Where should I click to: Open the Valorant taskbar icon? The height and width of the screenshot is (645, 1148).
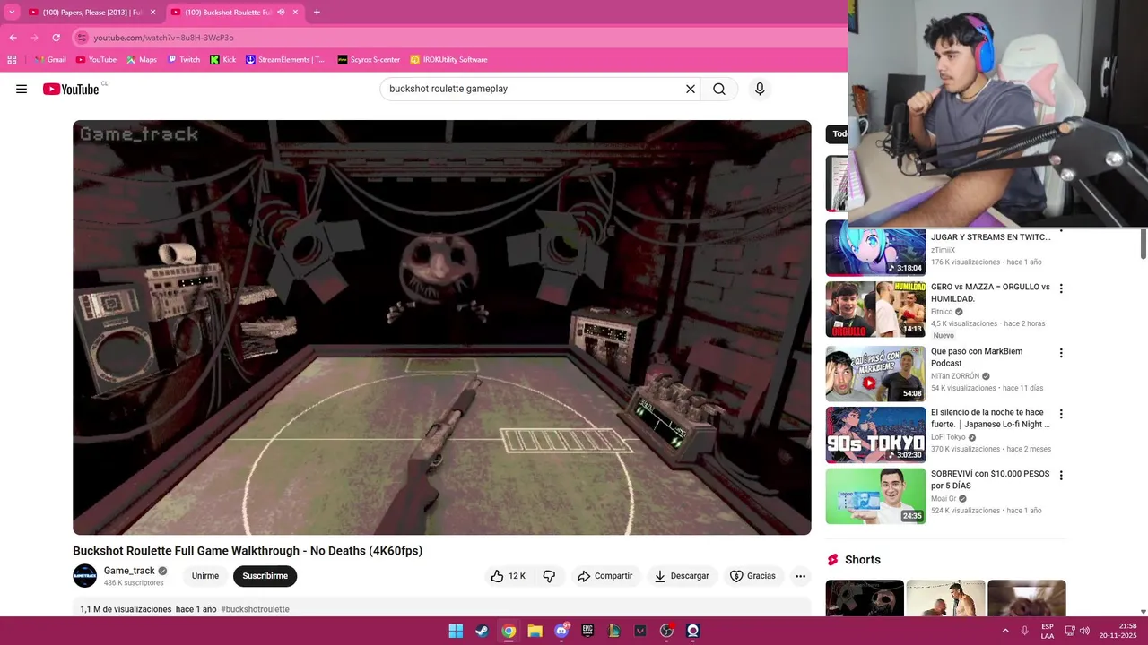(640, 631)
